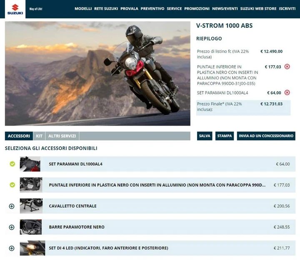Screen dimensions: 300x260
Task: Add CAVALLETTO CENTRALE with plus icon
Action: pyautogui.click(x=12, y=206)
